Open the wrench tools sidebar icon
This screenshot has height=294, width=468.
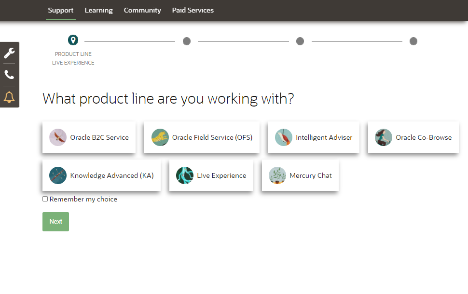point(9,53)
